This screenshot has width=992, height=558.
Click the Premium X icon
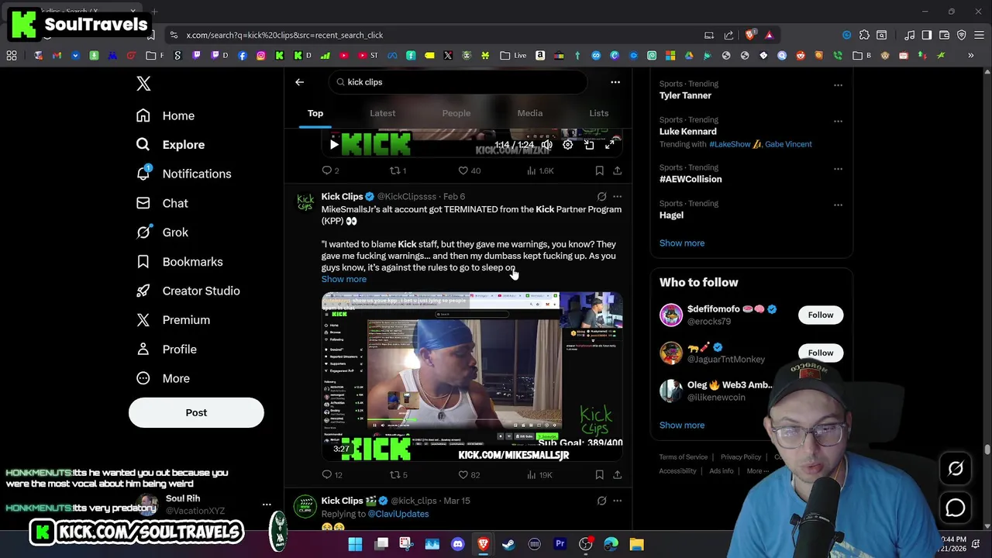click(x=143, y=320)
